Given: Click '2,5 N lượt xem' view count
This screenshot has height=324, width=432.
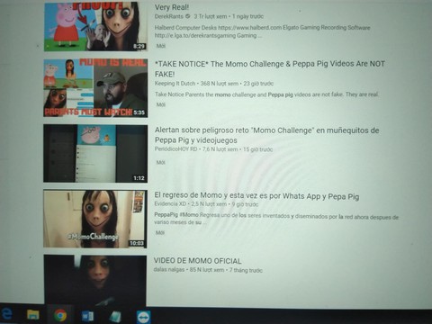Looking at the screenshot, I should point(209,204).
